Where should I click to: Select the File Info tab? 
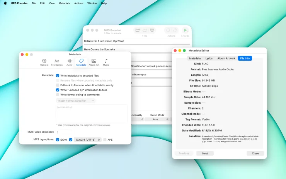coord(245,58)
